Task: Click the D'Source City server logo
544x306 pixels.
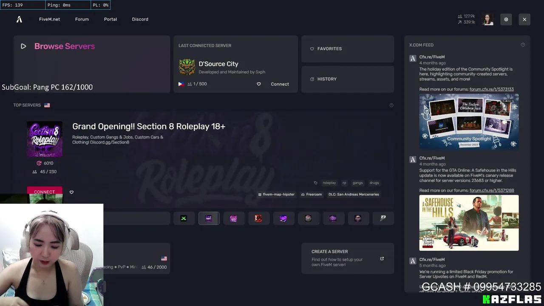Action: click(x=187, y=67)
